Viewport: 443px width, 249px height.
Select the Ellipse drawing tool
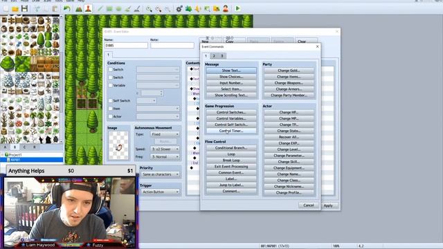point(118,9)
